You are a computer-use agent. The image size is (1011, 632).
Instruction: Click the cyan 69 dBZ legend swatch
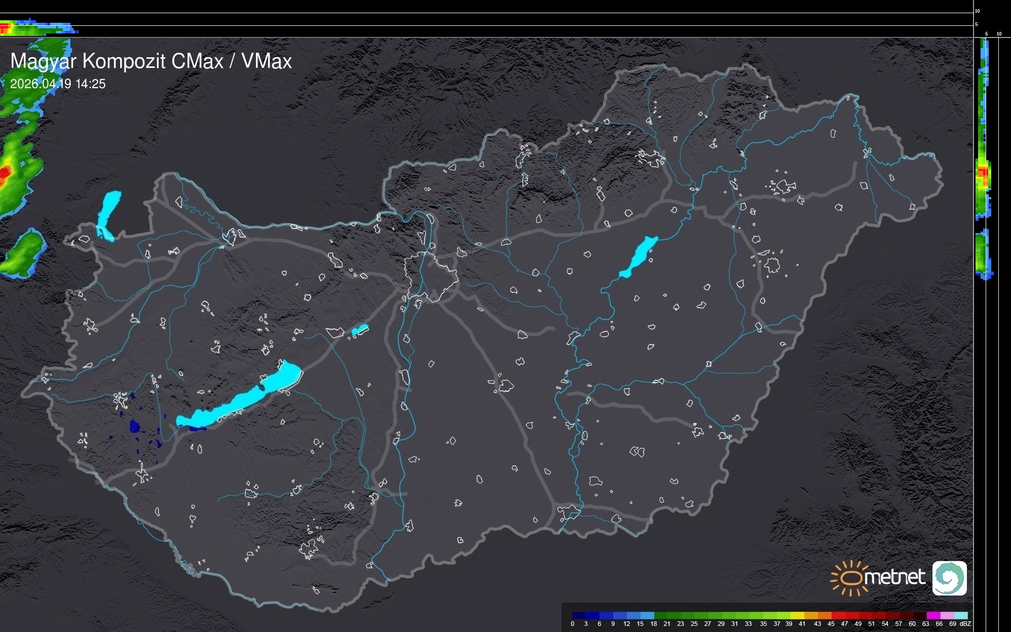[960, 615]
